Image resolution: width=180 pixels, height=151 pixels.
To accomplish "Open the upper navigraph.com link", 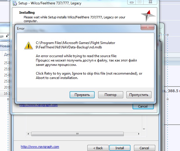I will [x=38, y=105].
